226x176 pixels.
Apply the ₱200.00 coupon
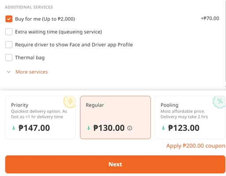196,146
